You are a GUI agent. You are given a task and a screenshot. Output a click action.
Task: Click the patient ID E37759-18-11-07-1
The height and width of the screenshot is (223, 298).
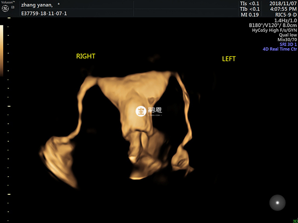(44, 13)
